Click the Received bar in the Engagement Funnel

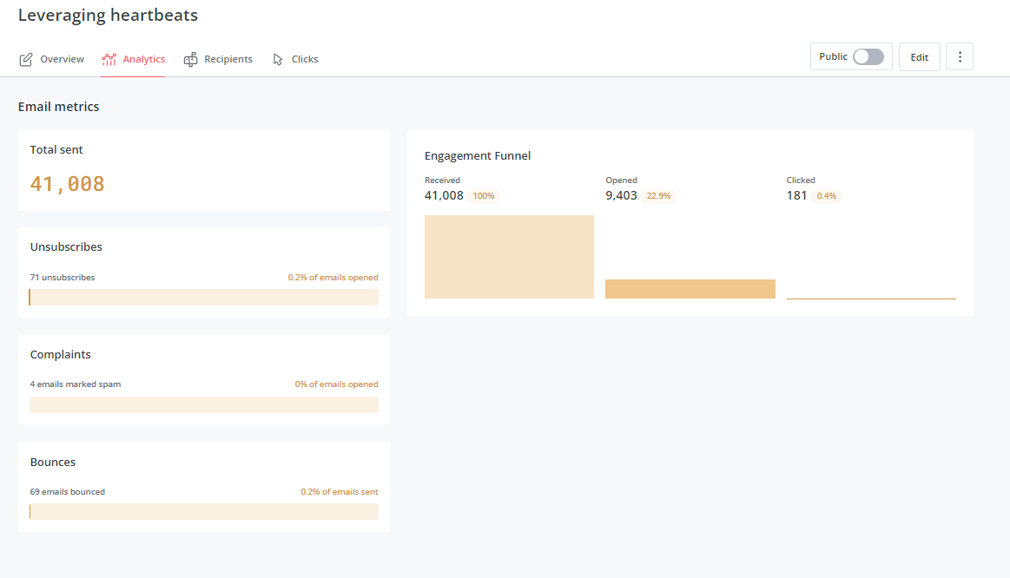(509, 256)
